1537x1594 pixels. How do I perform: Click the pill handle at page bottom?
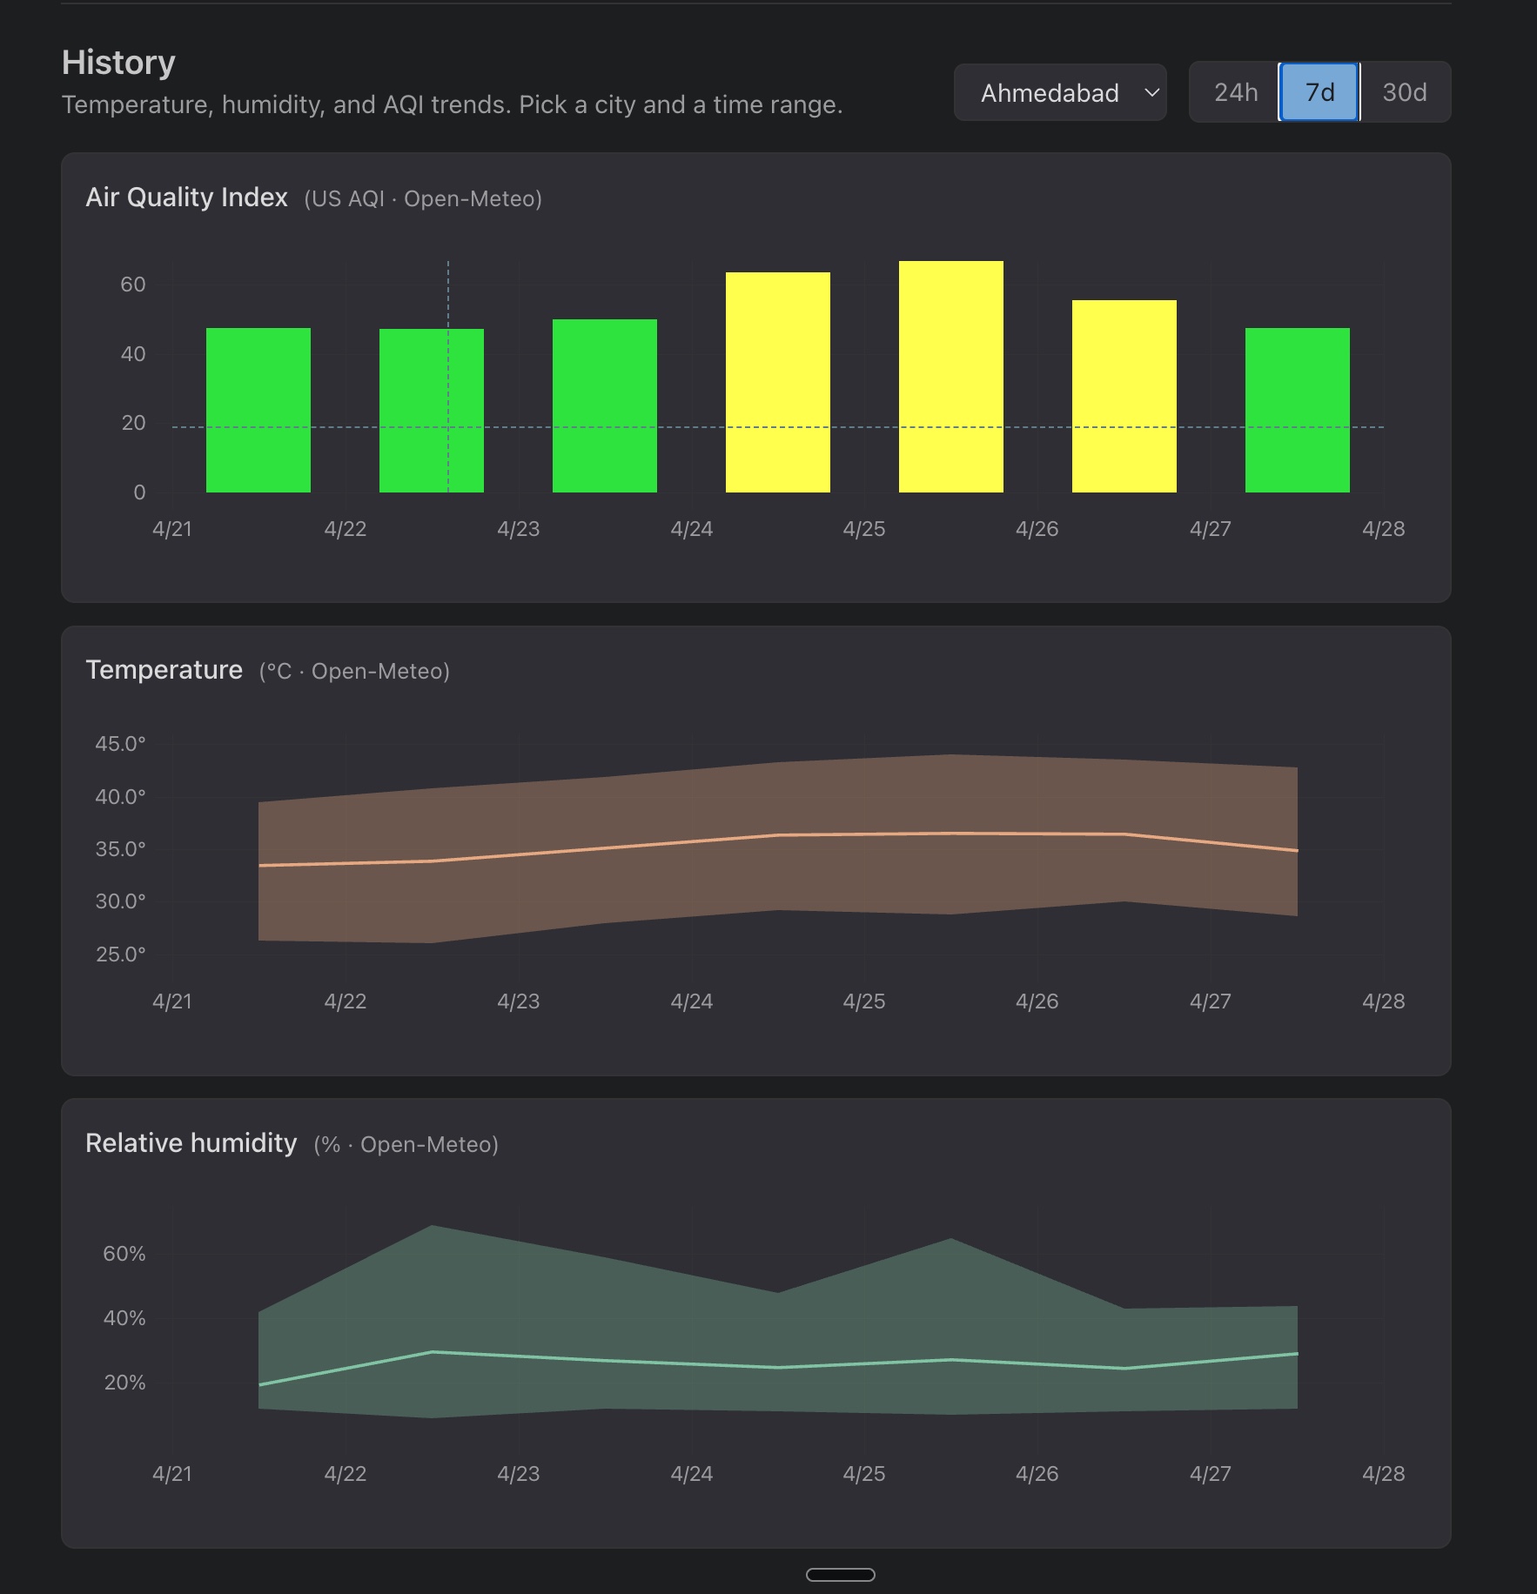pos(840,1574)
